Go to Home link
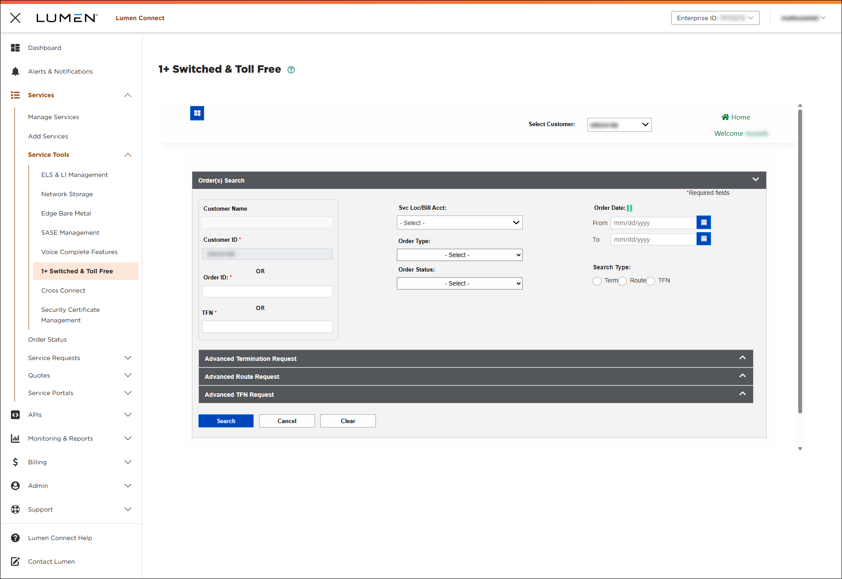 (736, 117)
